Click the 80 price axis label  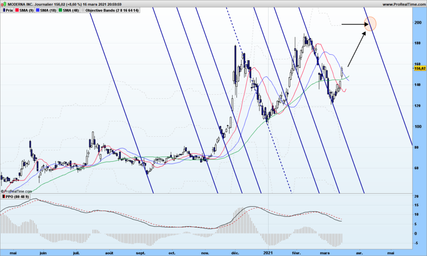click(x=417, y=147)
